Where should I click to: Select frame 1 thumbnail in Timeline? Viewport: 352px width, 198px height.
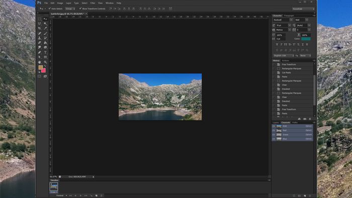tap(54, 186)
